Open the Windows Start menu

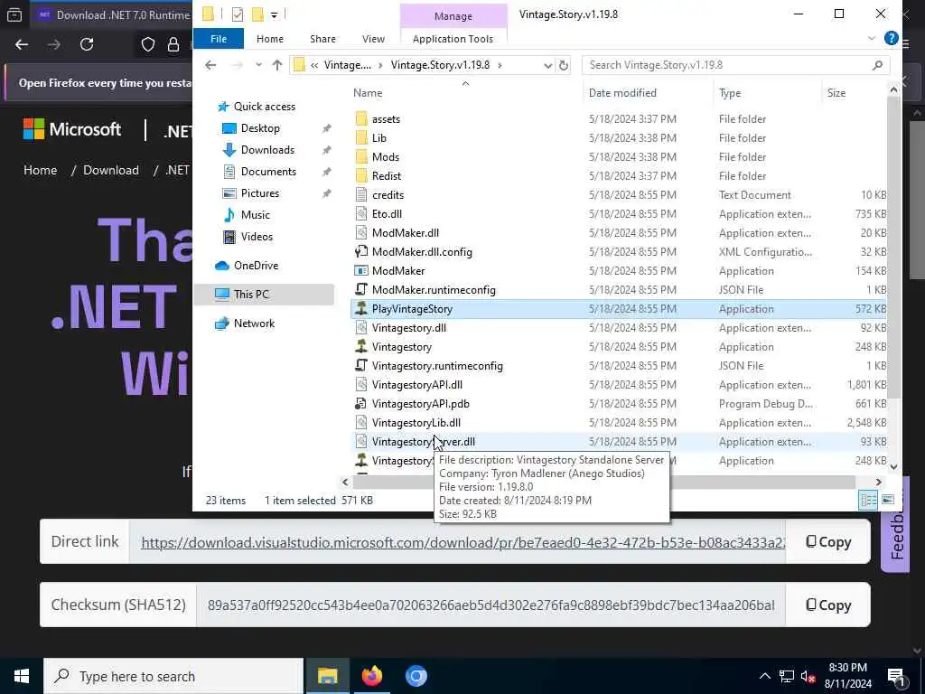pyautogui.click(x=22, y=676)
